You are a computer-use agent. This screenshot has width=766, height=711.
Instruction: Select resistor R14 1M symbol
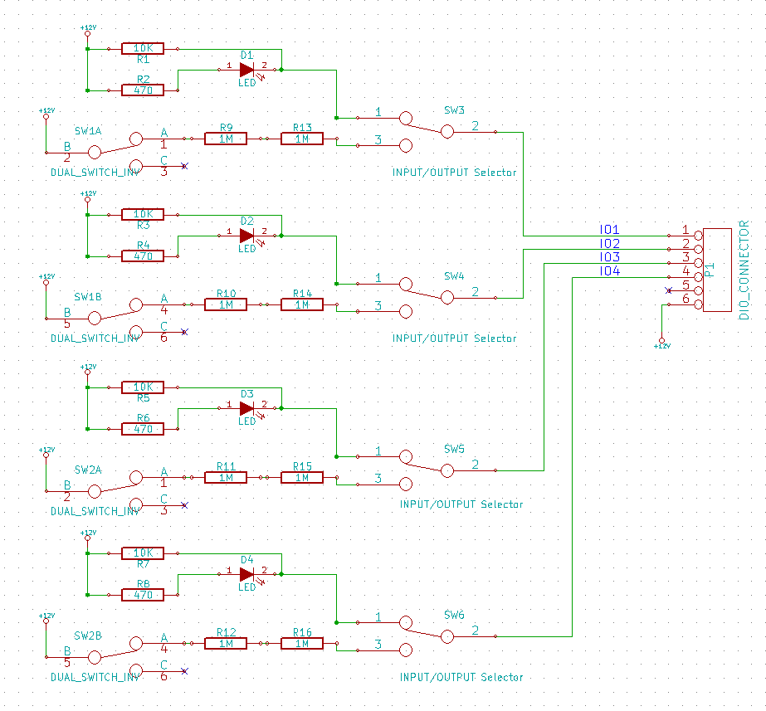[x=302, y=304]
